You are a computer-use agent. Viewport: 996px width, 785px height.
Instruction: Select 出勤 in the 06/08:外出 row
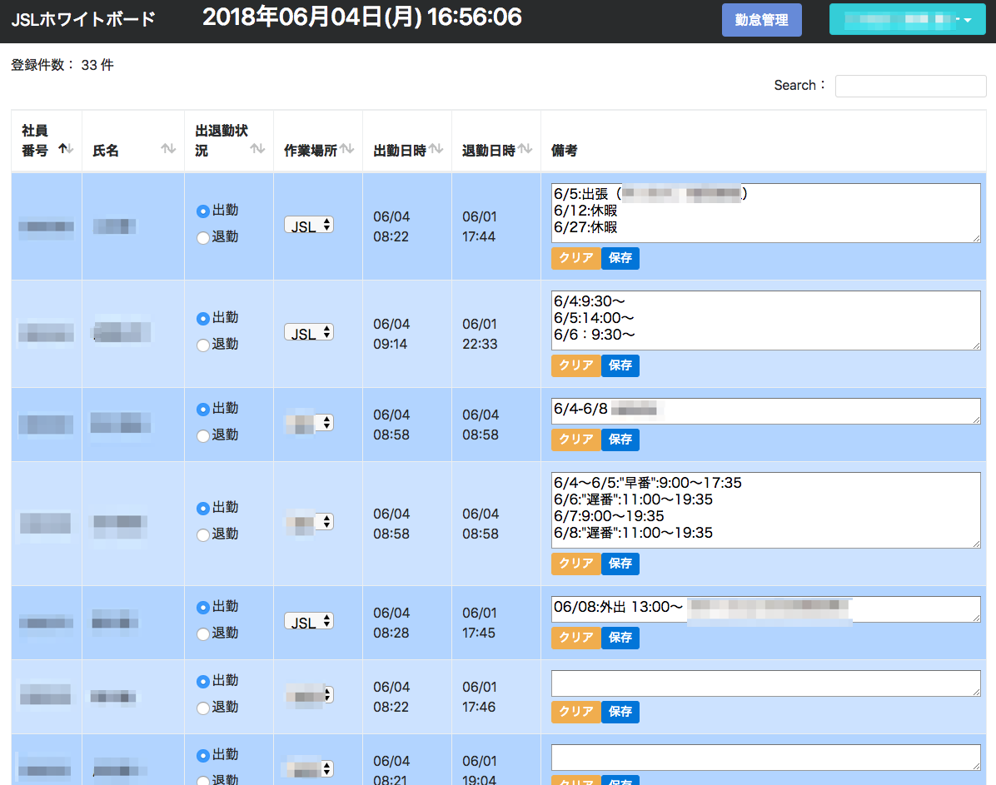(x=202, y=607)
